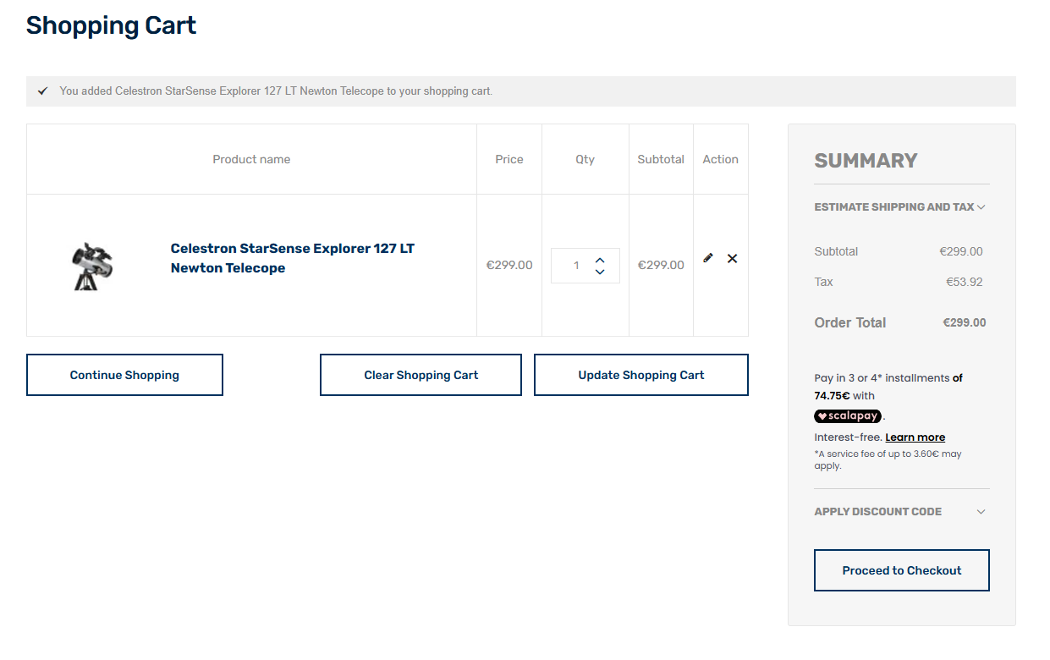Click the added-to-cart notification message text
The image size is (1050, 660).
[x=276, y=91]
